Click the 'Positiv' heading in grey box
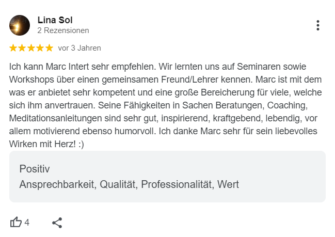335x237 pixels. click(x=35, y=169)
